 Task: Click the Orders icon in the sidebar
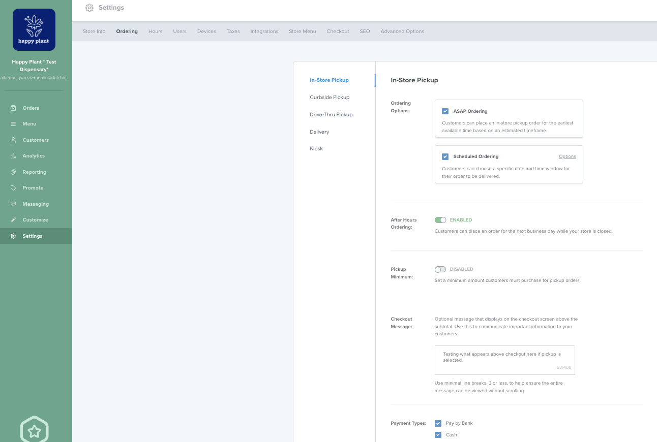click(x=13, y=108)
